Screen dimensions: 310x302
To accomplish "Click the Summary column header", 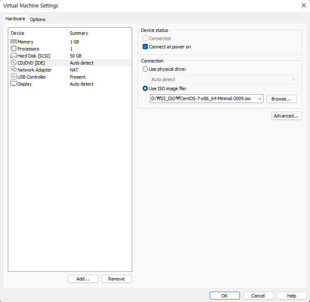I will tap(99, 33).
